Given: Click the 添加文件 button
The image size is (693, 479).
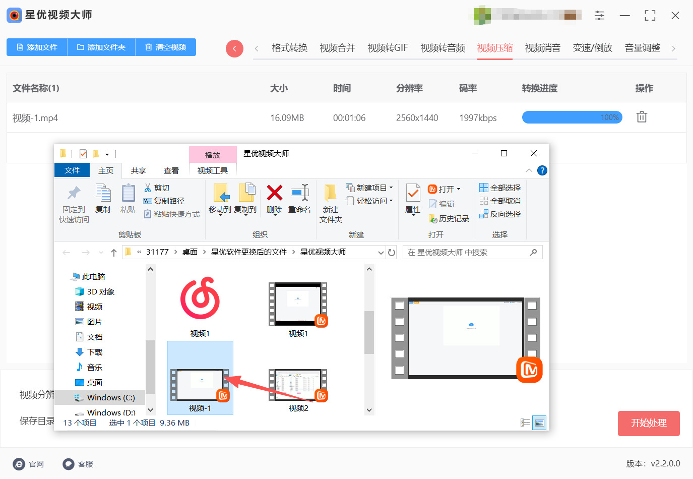Looking at the screenshot, I should (x=37, y=47).
